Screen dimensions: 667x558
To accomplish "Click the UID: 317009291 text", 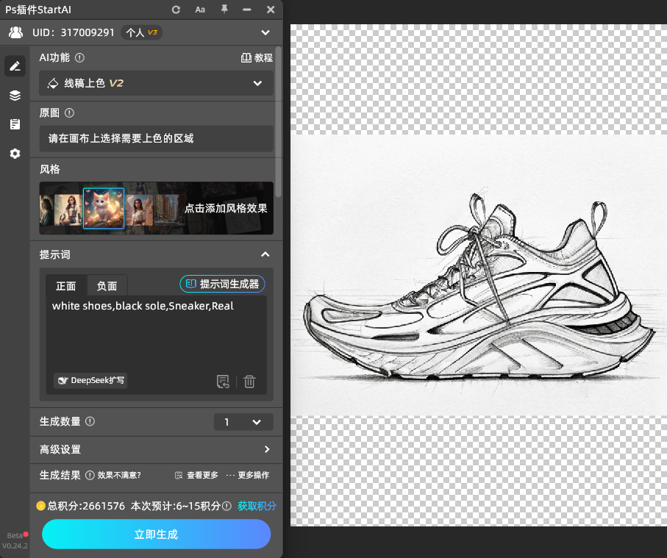I will pyautogui.click(x=73, y=33).
